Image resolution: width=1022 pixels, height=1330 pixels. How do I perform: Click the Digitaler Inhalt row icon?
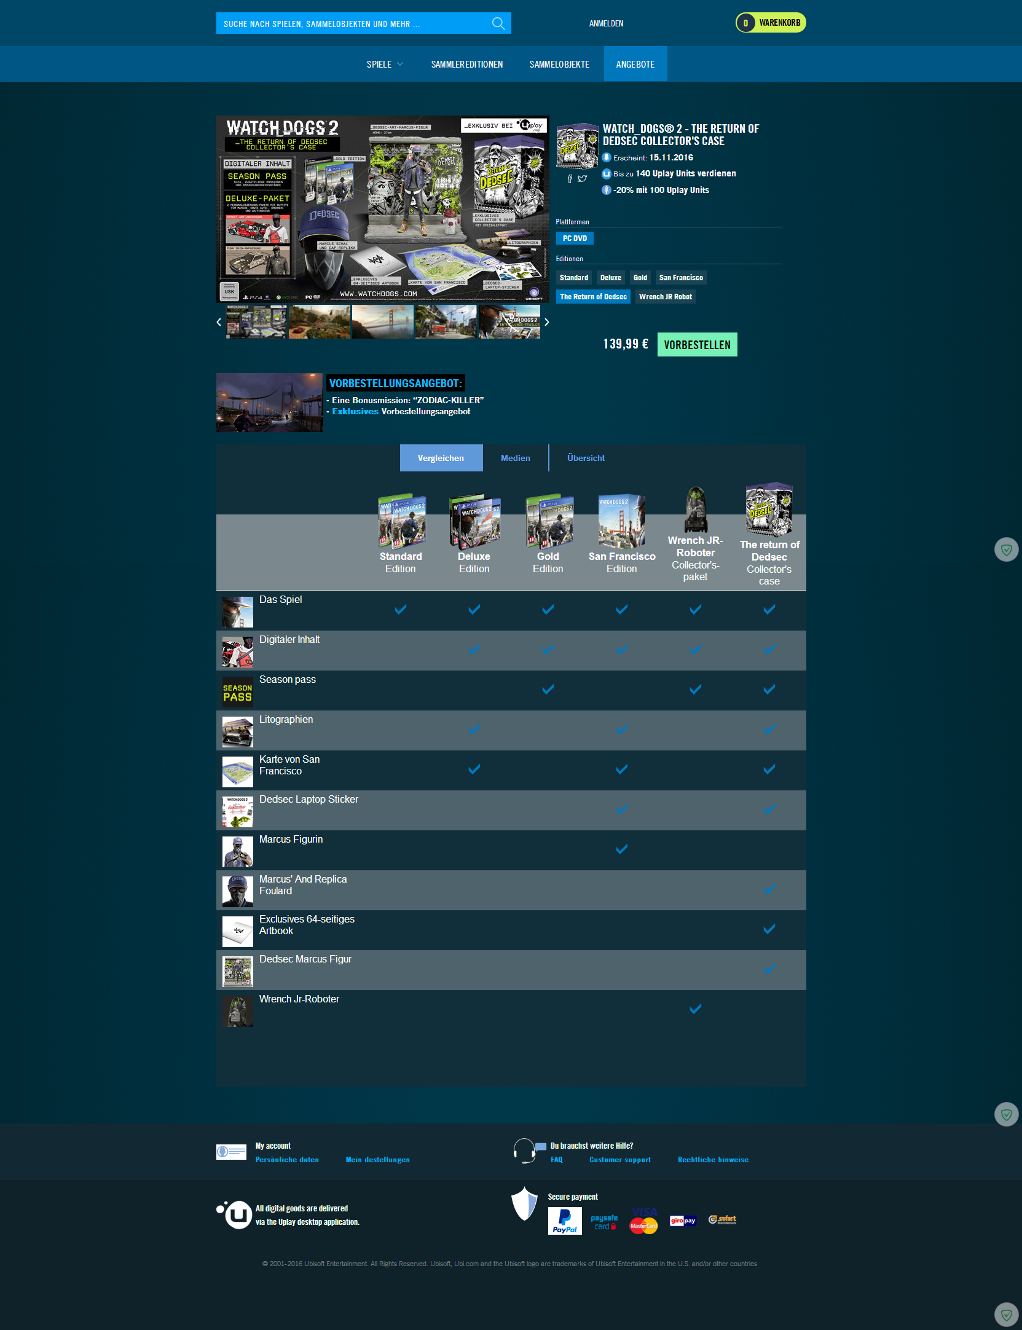click(x=238, y=651)
